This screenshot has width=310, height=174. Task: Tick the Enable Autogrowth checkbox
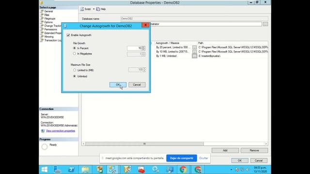pyautogui.click(x=68, y=35)
